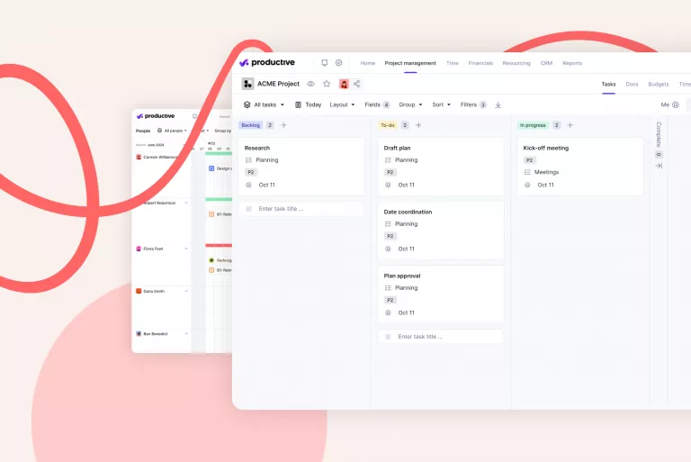Select the Project management menu item
Screen dimensions: 691x462
[410, 63]
